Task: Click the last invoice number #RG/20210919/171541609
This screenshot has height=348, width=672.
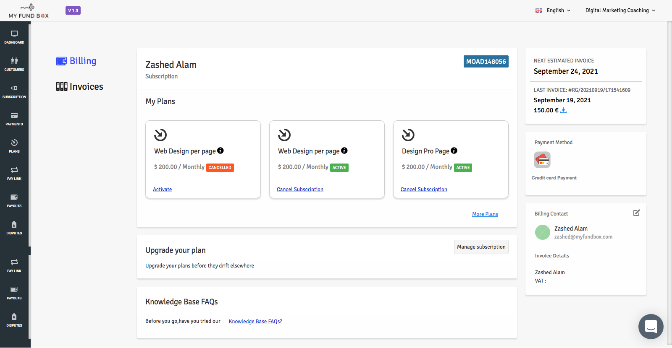Action: pyautogui.click(x=599, y=90)
